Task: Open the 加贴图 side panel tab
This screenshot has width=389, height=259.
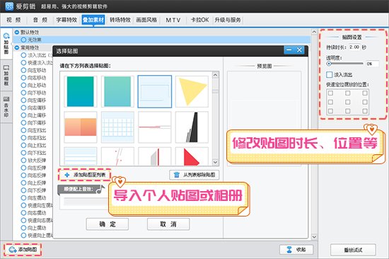Action: coord(6,44)
